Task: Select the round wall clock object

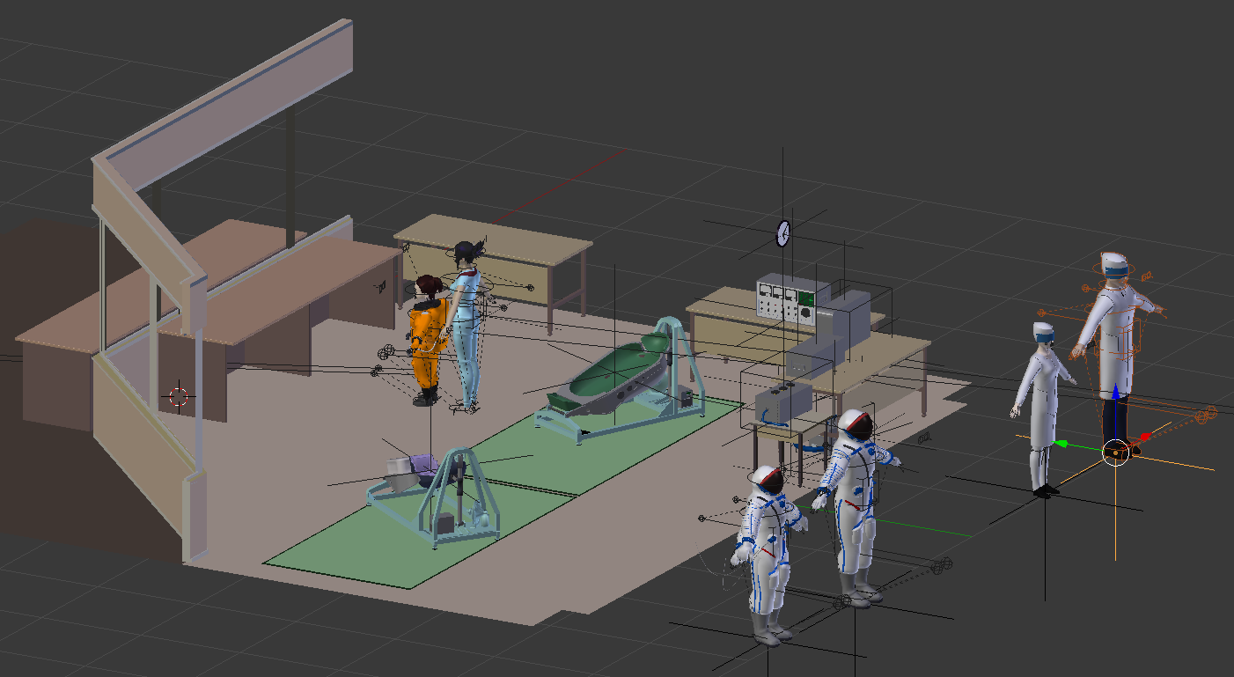Action: 782,233
